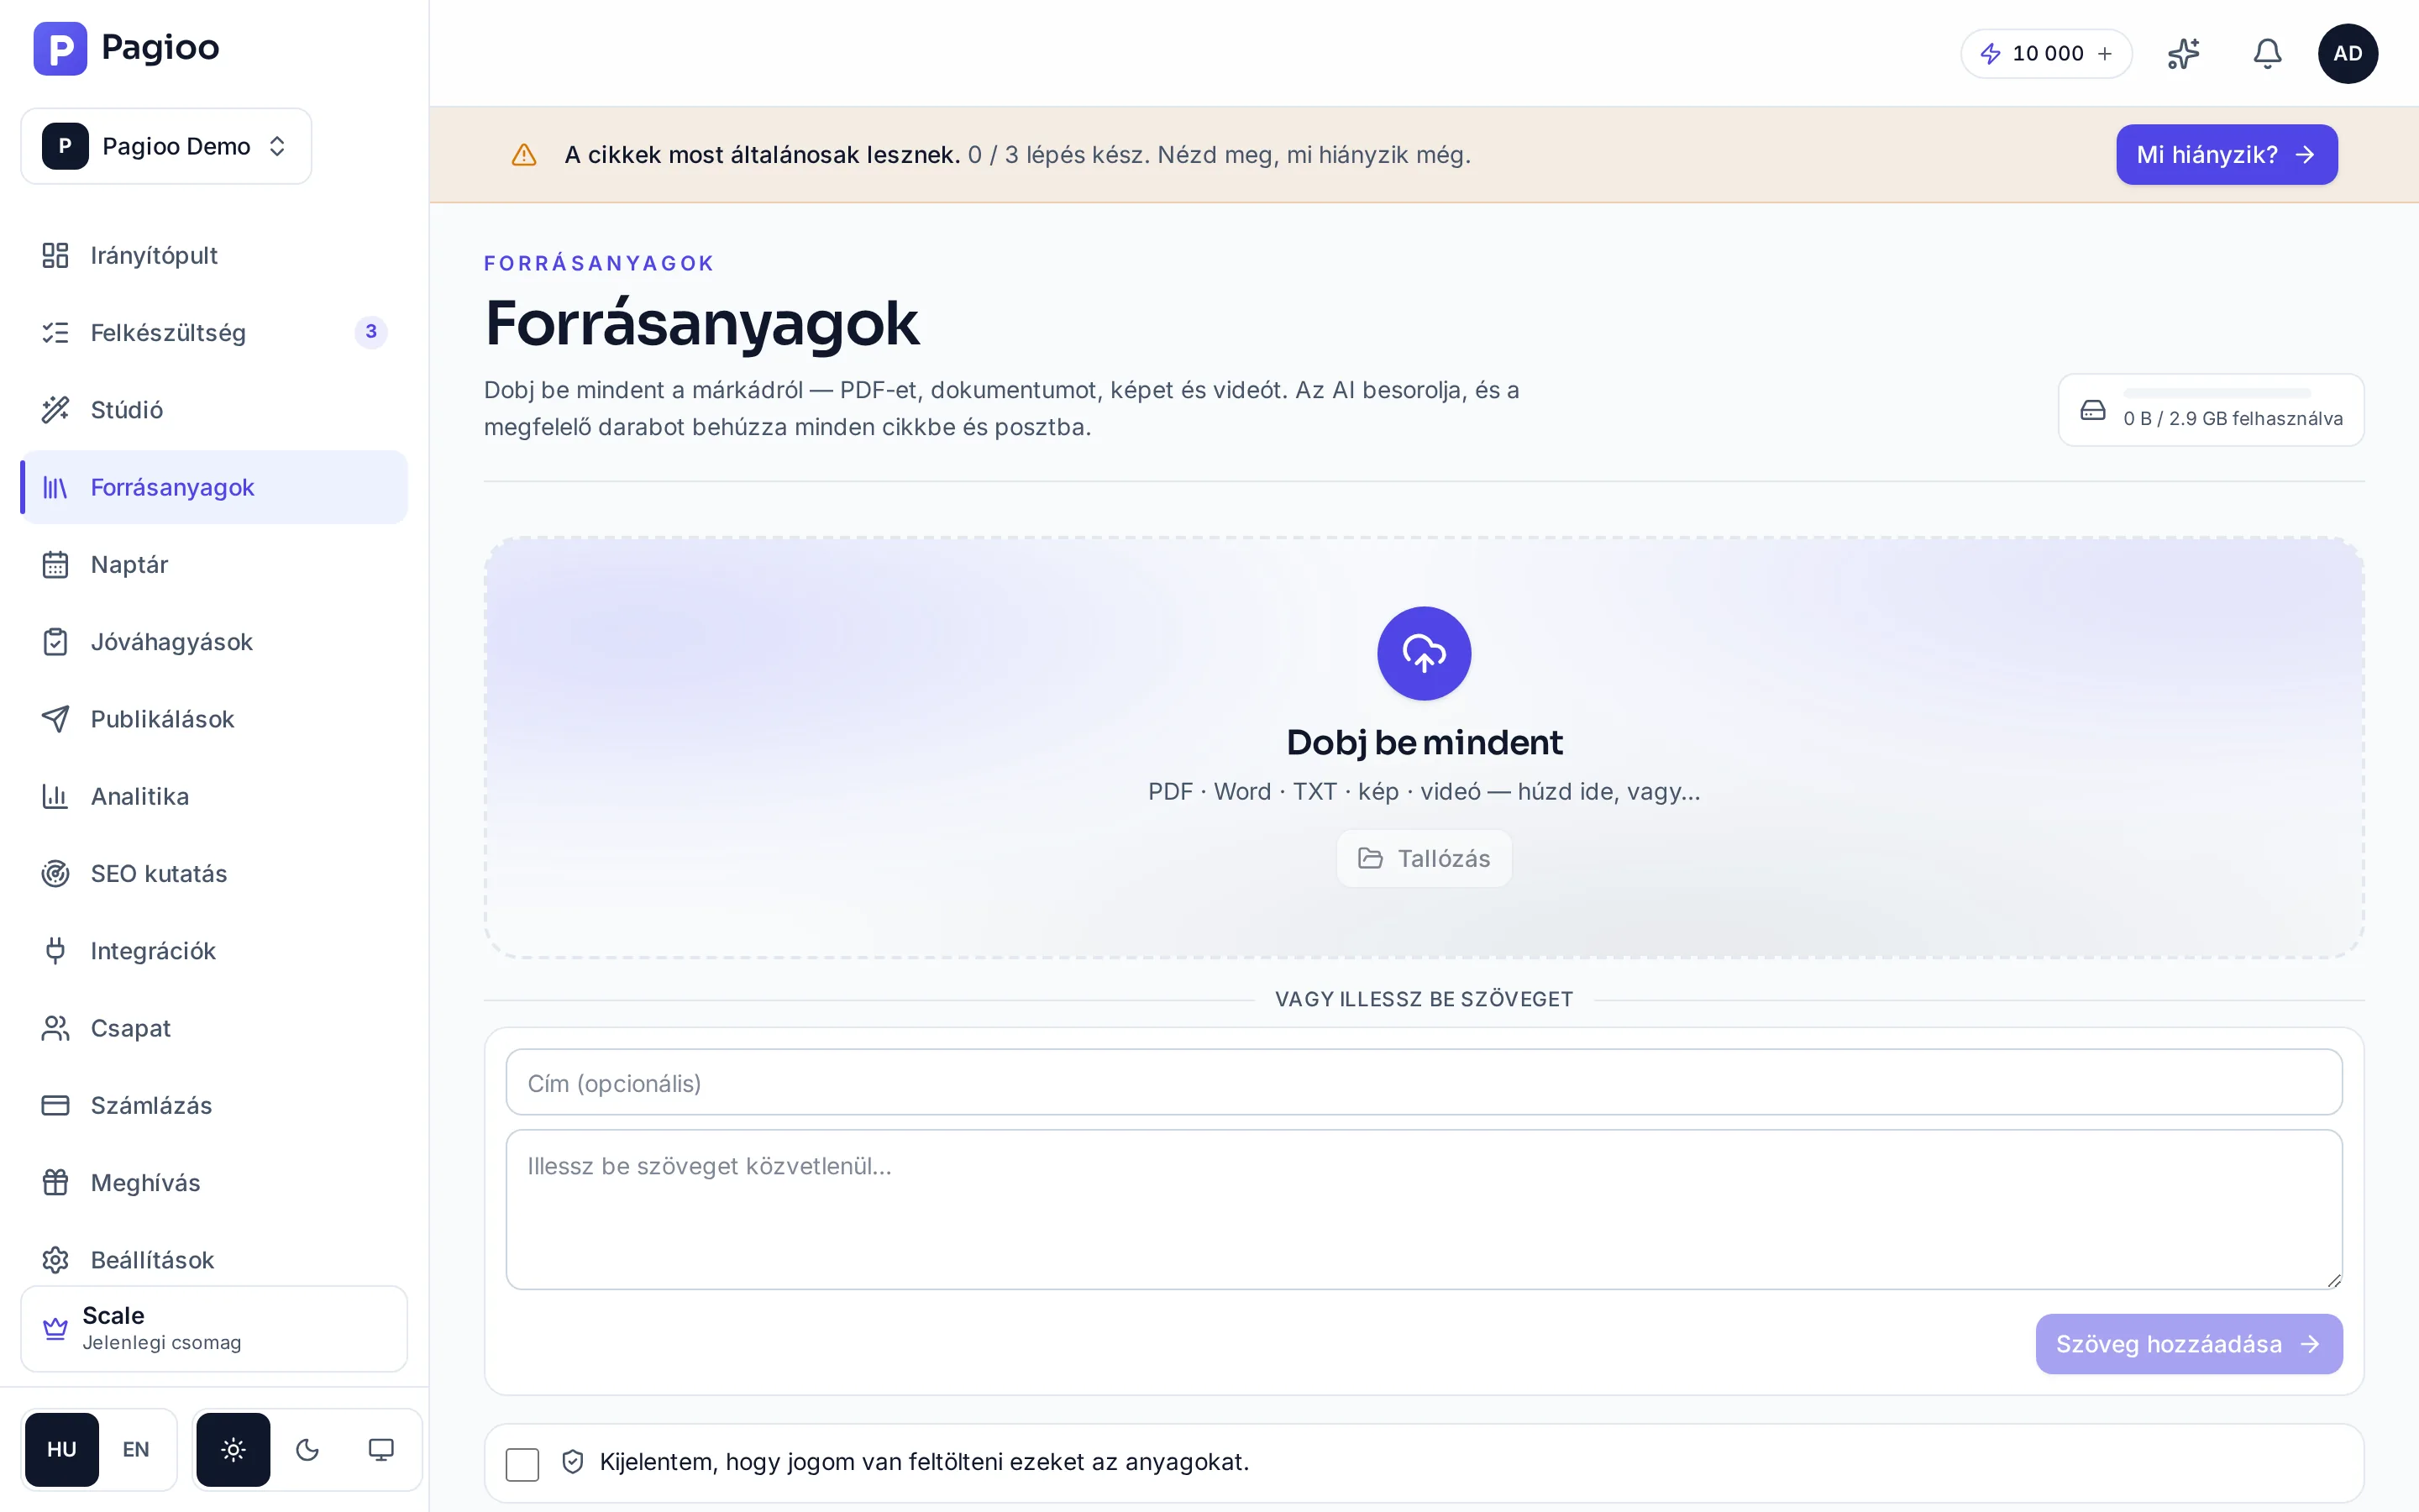
Task: Open the notifications bell
Action: [2267, 53]
